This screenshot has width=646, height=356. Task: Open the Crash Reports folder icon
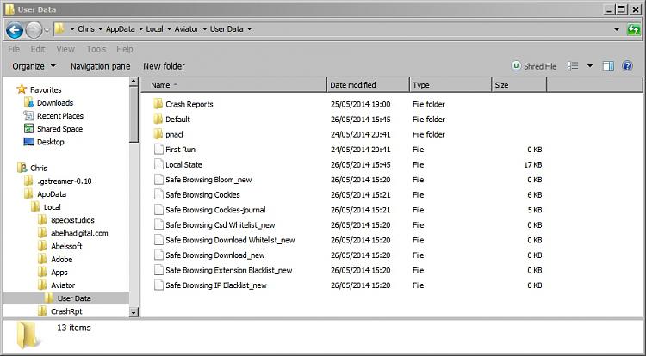click(x=158, y=104)
